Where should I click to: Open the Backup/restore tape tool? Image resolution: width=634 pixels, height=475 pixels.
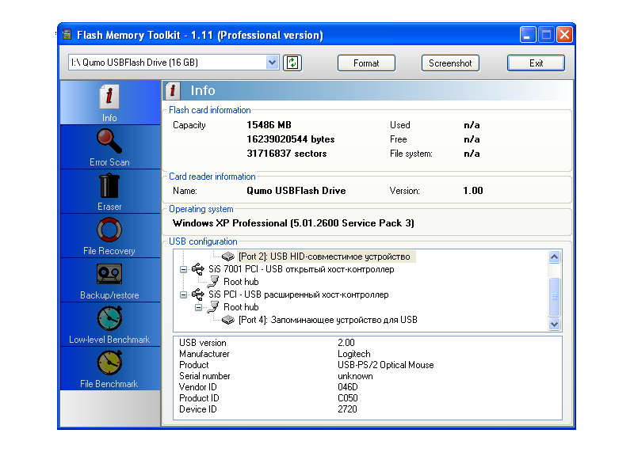pyautogui.click(x=109, y=279)
